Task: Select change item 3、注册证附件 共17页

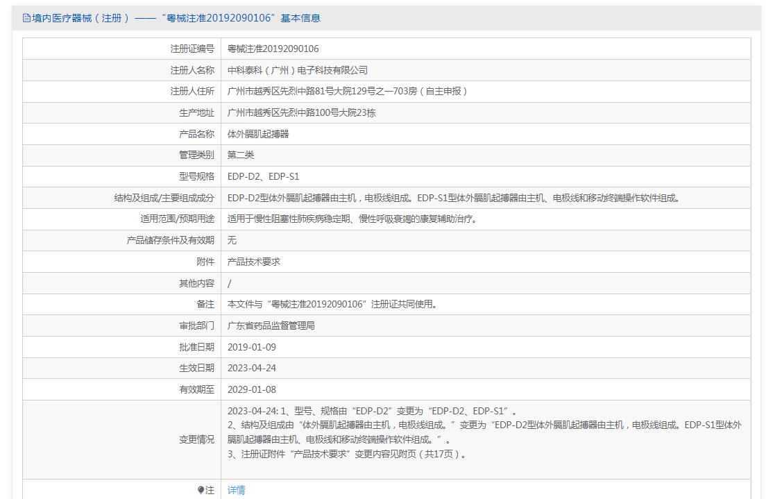Action: (x=347, y=454)
